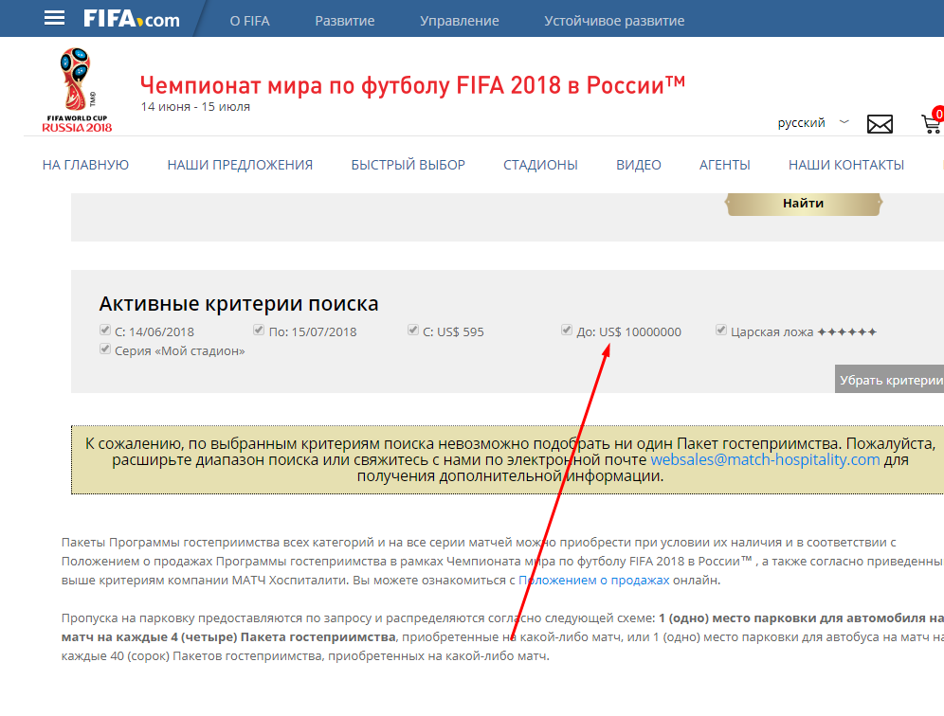Screen dimensions: 944x716
Task: Open the hamburger menu icon
Action: [54, 19]
